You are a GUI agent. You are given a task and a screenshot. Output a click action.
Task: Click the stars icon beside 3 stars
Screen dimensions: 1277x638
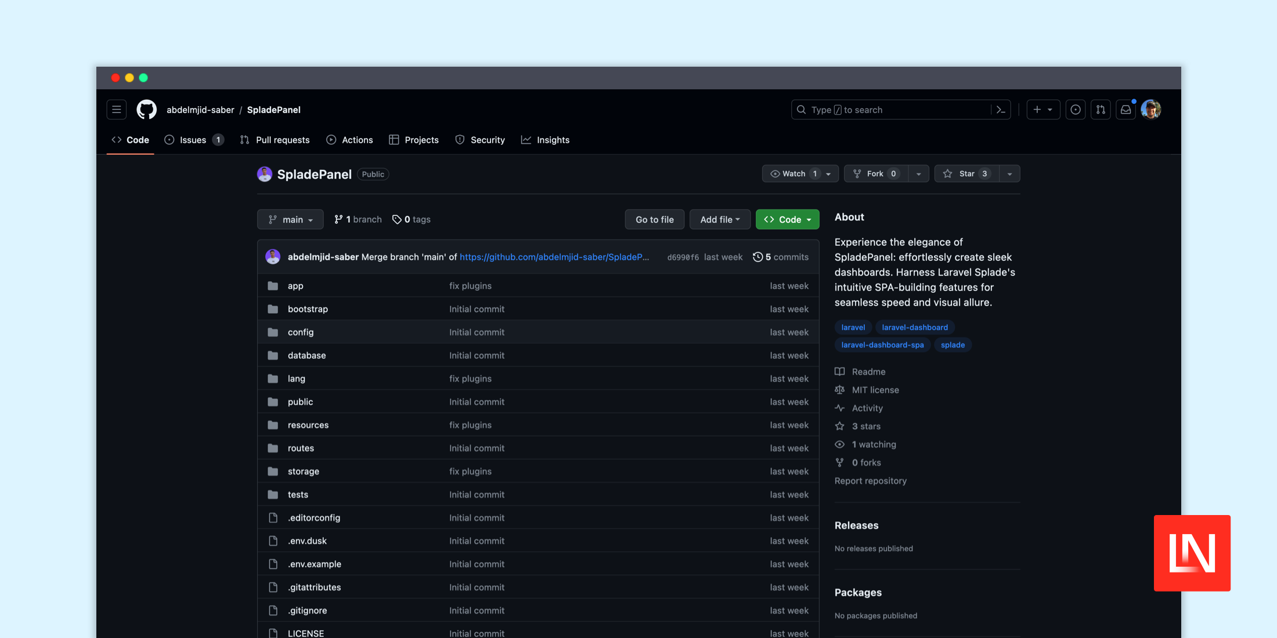pos(840,426)
